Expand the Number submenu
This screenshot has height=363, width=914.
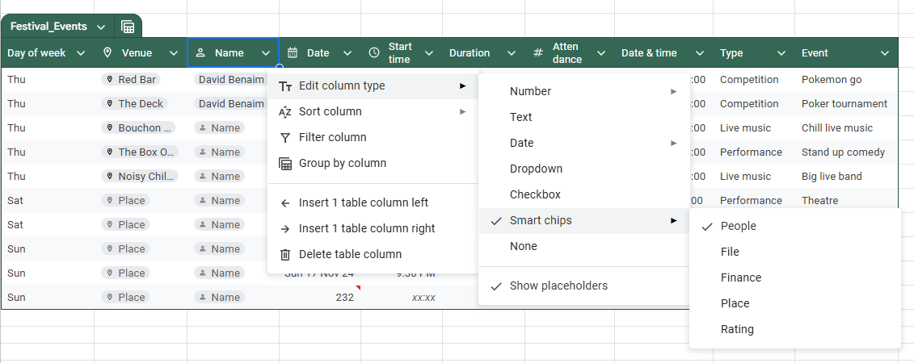point(673,91)
